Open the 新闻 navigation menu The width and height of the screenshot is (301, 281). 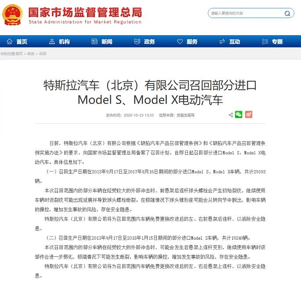click(x=102, y=41)
